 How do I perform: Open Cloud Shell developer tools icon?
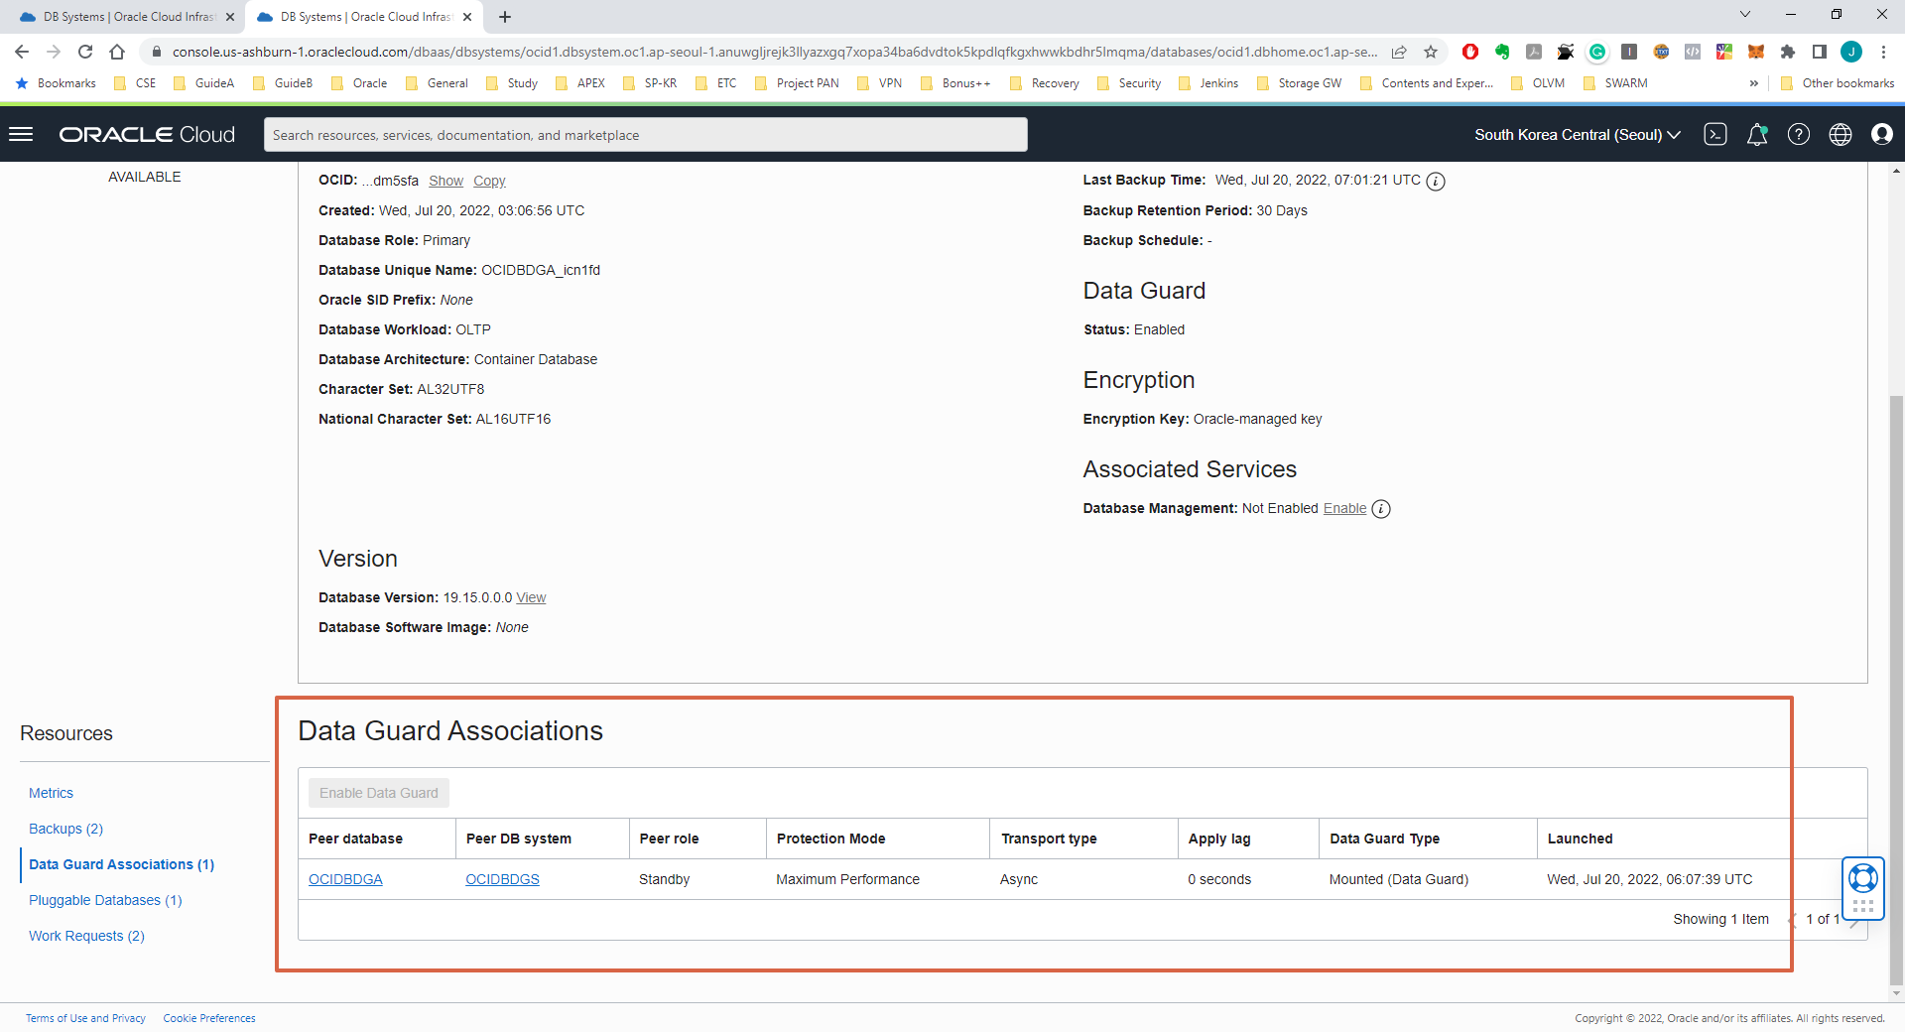1715,134
